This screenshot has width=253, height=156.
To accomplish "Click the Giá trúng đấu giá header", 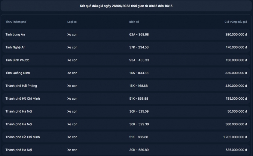I will pyautogui.click(x=236, y=22).
